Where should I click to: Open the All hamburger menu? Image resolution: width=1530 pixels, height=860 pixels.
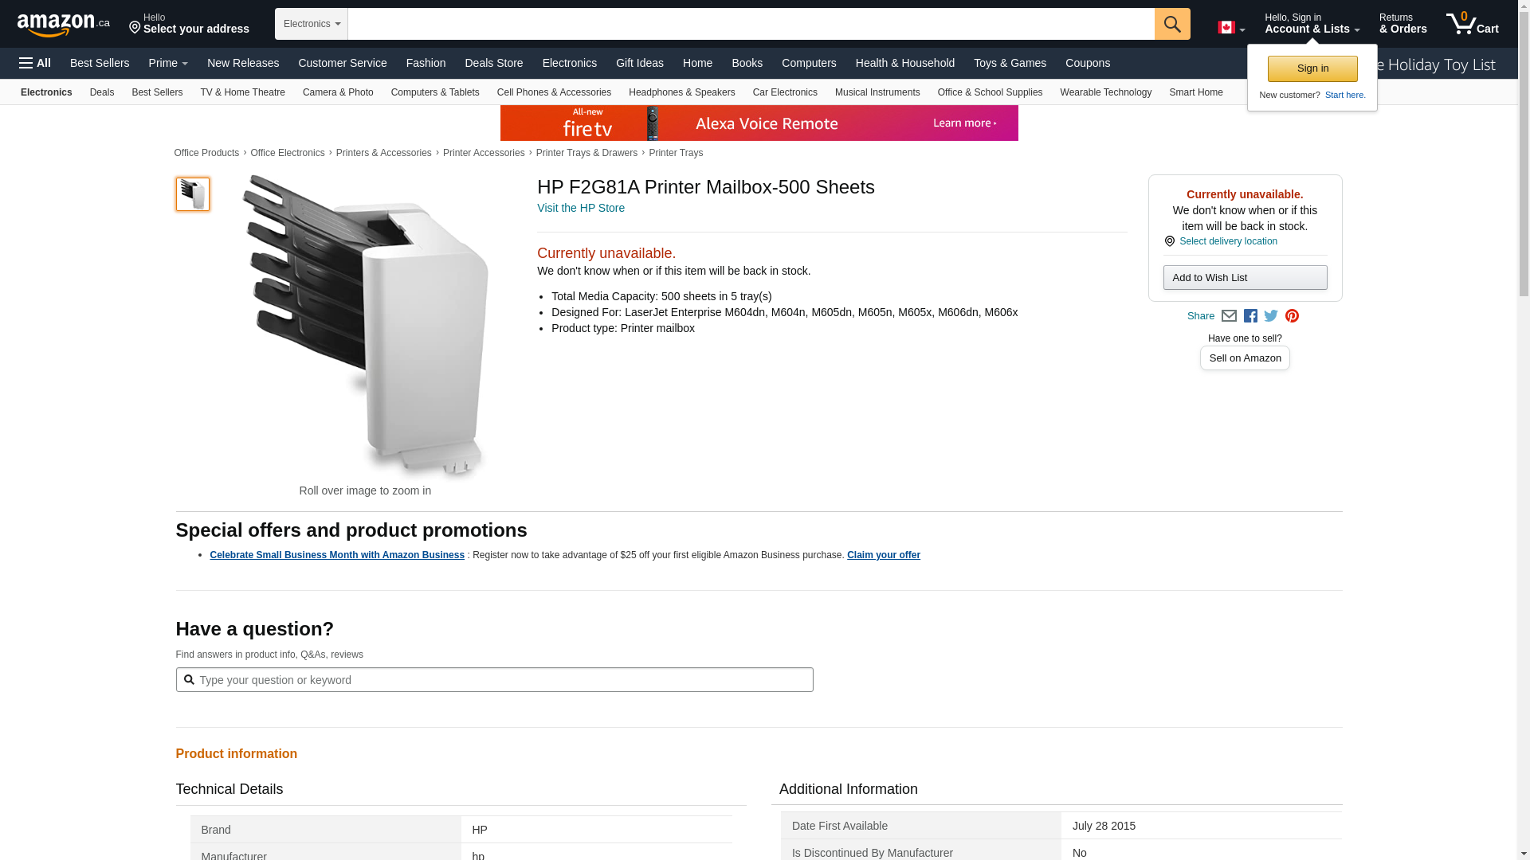click(x=35, y=63)
